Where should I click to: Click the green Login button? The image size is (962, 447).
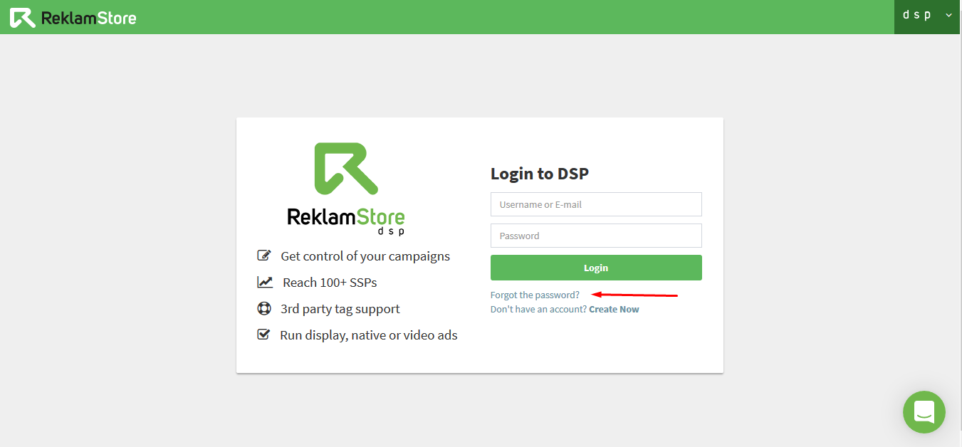pyautogui.click(x=596, y=268)
